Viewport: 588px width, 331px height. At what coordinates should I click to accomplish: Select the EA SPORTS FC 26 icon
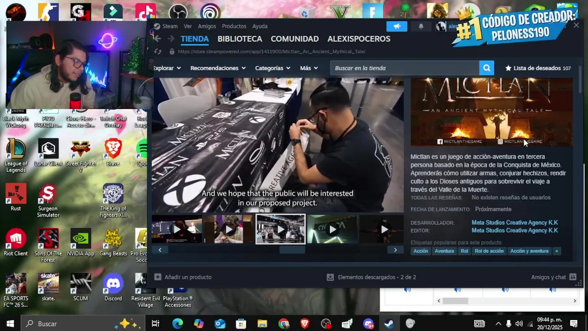tap(16, 291)
